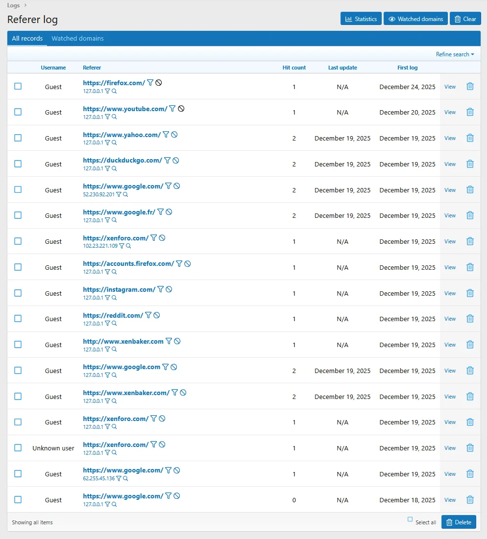Click View for the https://accounts.firefox.com/ row

(x=450, y=267)
